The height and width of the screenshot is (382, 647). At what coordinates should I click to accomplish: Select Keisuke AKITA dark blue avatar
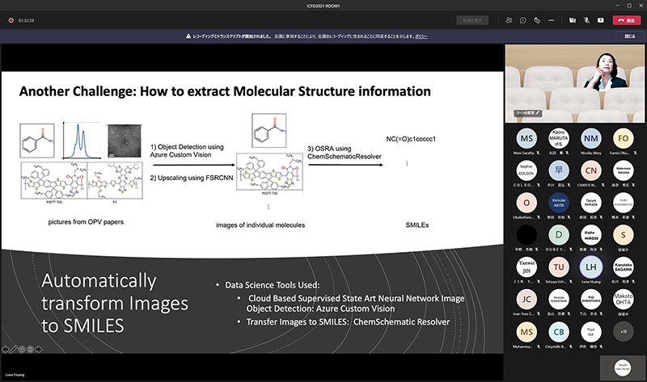pos(559,203)
